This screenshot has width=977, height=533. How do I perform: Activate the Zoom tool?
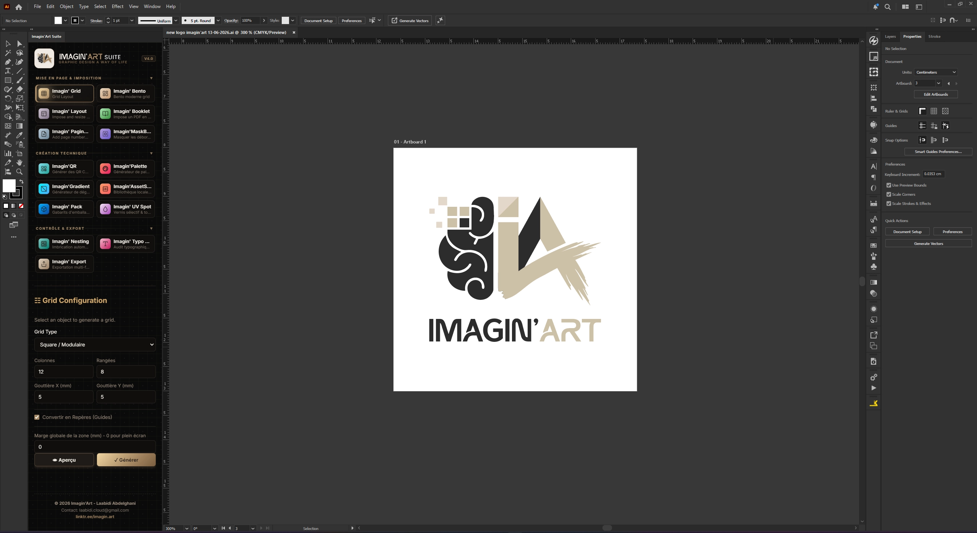coord(19,172)
